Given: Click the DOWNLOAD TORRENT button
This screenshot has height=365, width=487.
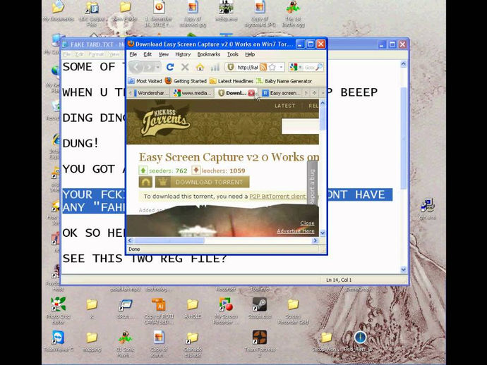Looking at the screenshot, I should [202, 182].
